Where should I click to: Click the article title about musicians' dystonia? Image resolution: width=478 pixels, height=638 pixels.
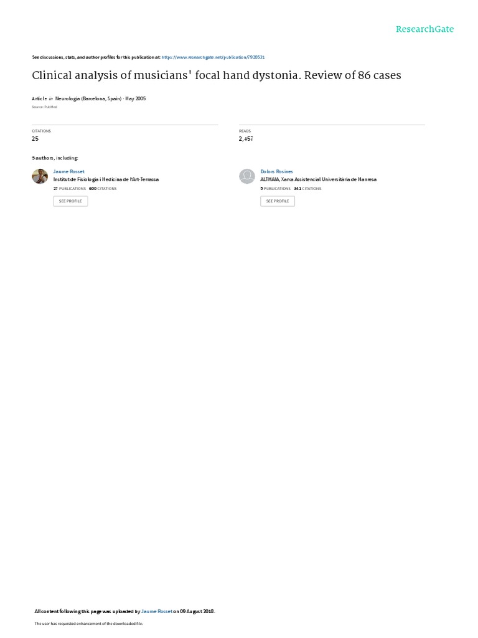(x=217, y=75)
